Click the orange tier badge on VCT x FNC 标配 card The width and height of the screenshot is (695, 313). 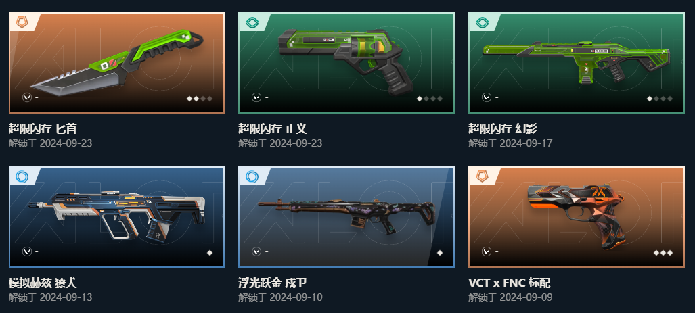click(x=482, y=176)
